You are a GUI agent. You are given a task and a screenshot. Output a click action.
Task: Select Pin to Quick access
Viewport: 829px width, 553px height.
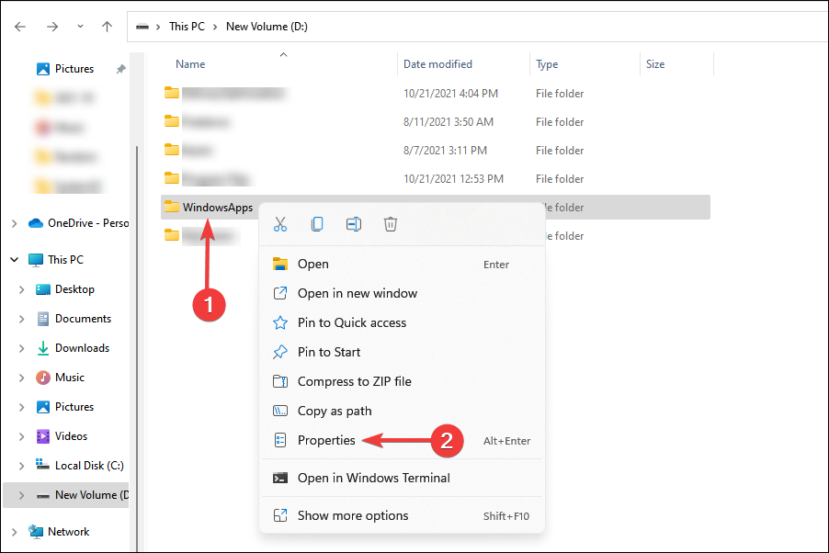pos(402,322)
